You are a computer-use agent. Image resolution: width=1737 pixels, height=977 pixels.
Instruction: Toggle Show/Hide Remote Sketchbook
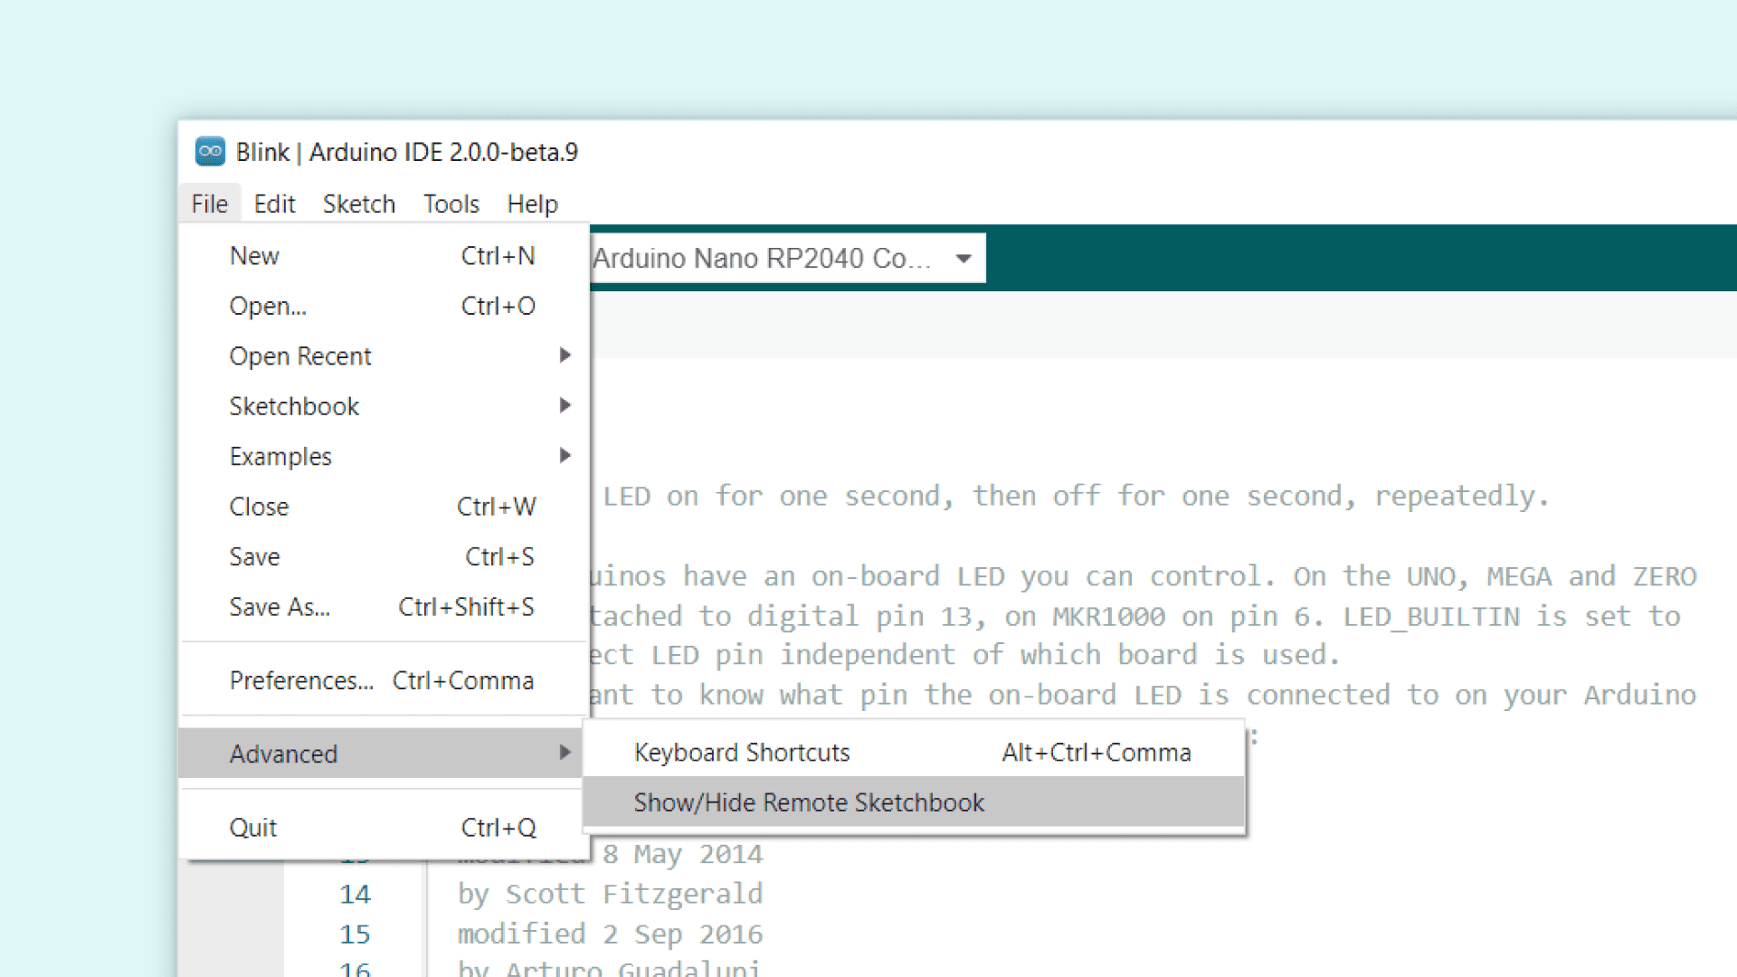pos(809,802)
